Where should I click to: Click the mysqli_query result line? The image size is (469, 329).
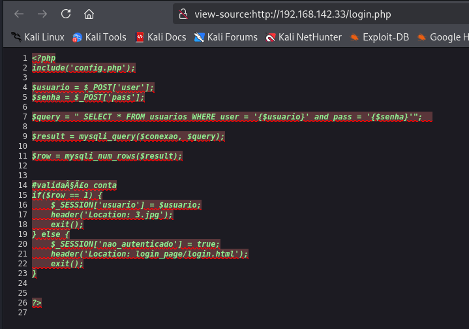[128, 136]
